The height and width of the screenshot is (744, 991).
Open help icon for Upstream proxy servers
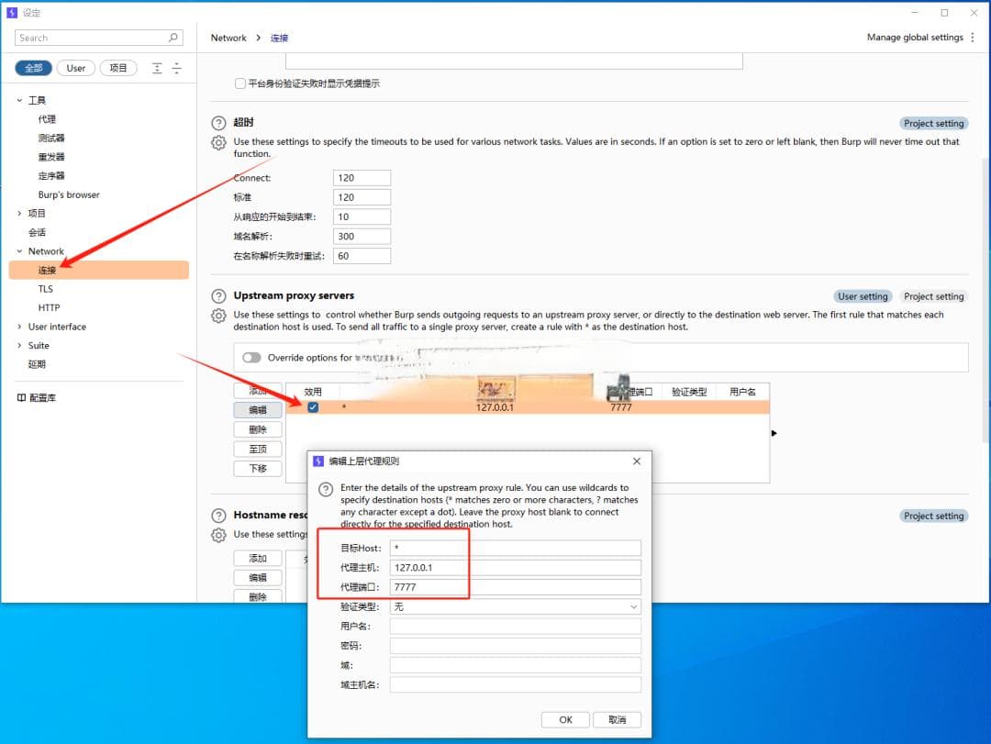tap(218, 295)
